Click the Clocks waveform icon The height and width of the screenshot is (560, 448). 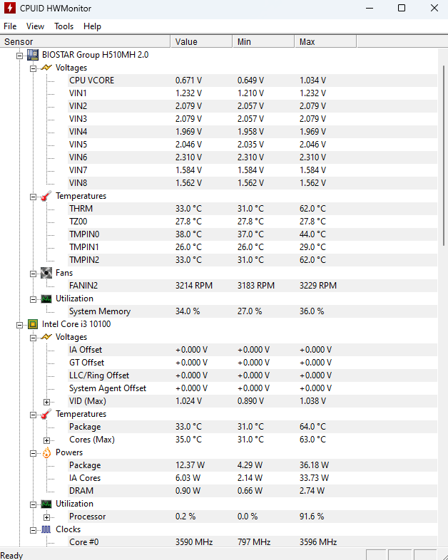pyautogui.click(x=46, y=529)
